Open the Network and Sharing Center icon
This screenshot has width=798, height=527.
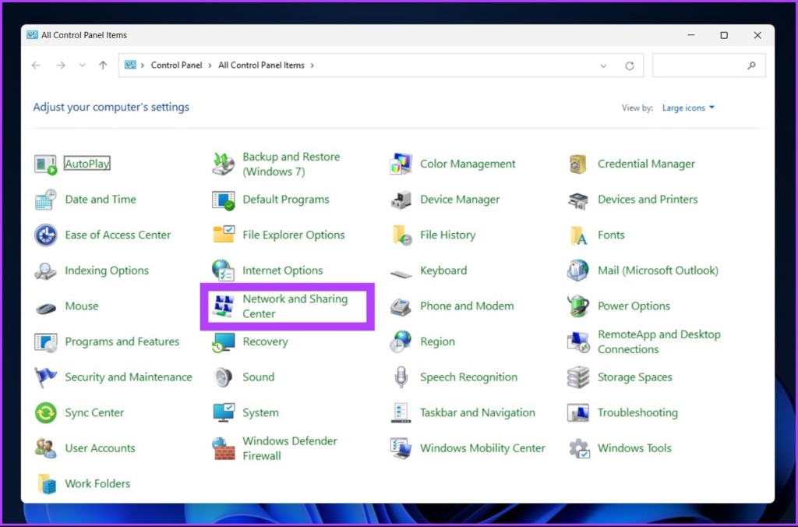[x=224, y=306]
